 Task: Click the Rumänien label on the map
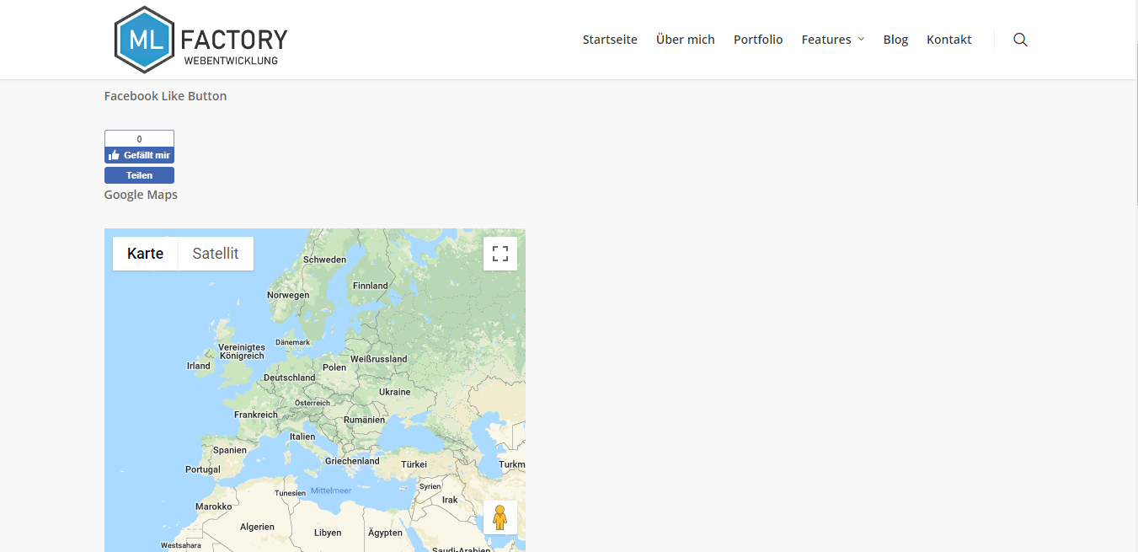click(x=364, y=420)
